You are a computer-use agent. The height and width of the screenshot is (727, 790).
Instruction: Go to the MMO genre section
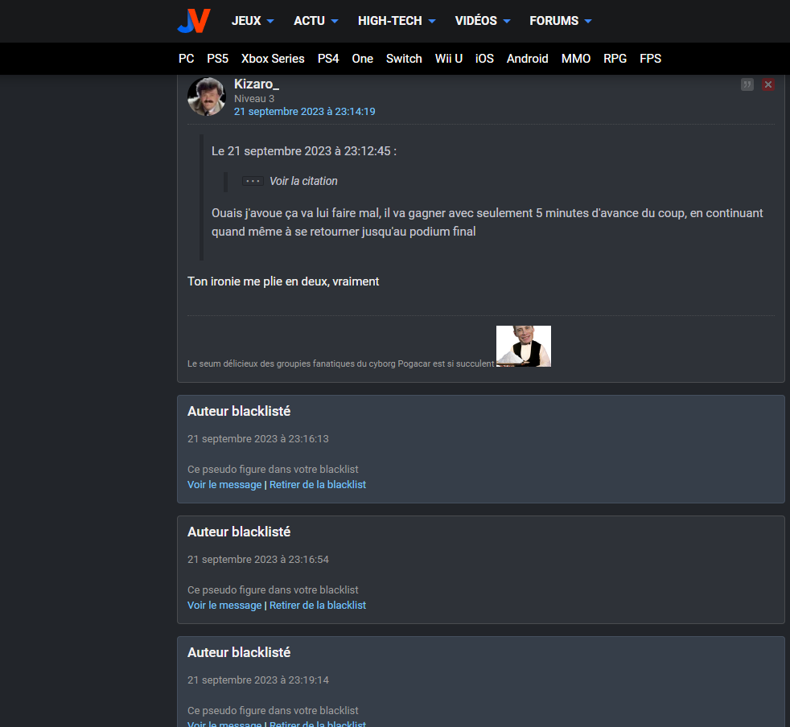(576, 59)
